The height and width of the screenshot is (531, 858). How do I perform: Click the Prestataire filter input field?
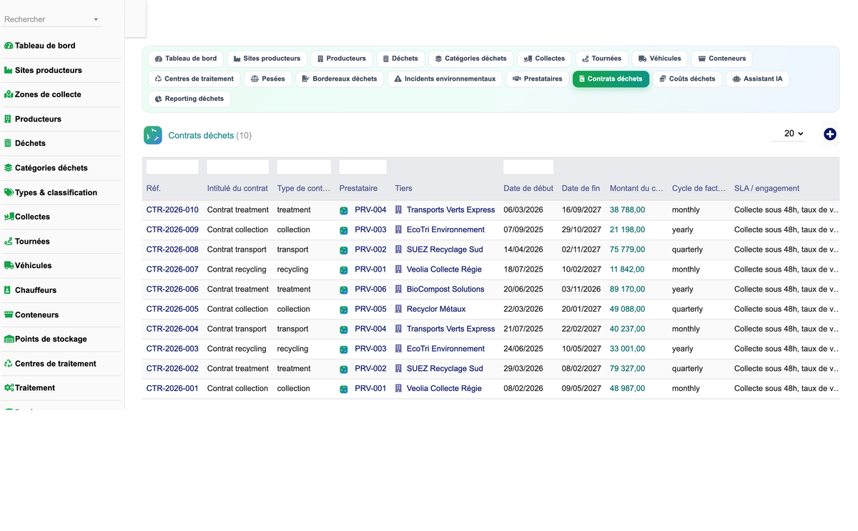click(363, 167)
